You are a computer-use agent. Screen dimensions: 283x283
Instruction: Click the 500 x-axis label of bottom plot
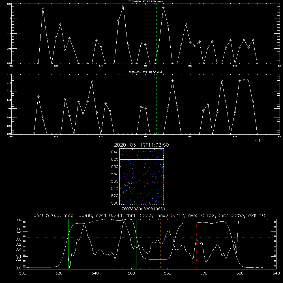click(23, 273)
